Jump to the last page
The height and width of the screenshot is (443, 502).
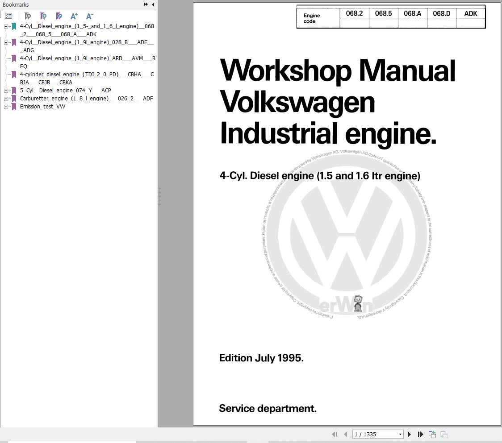point(420,435)
